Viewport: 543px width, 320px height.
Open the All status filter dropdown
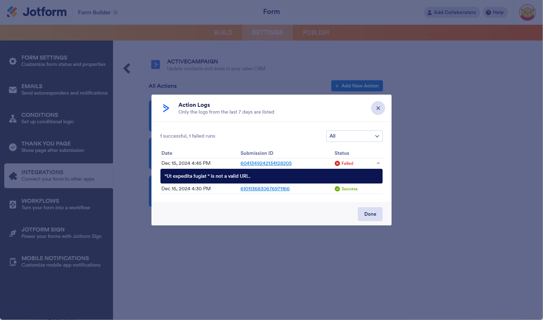tap(354, 136)
